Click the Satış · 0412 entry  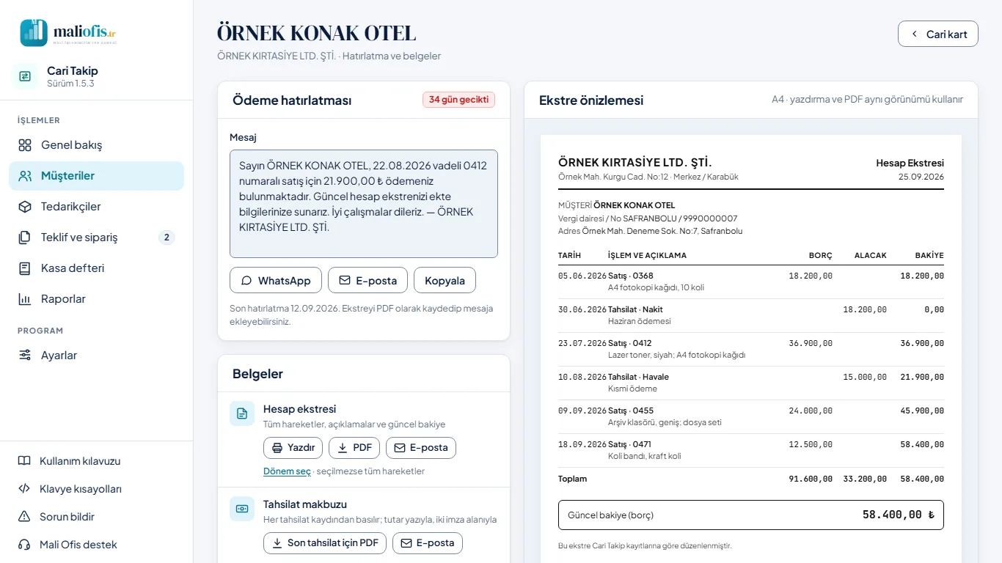(x=751, y=349)
